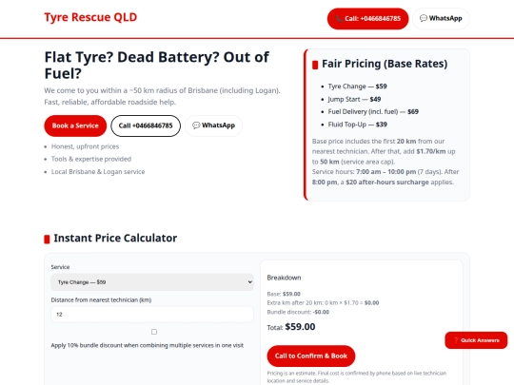Click the header WhatsApp chat bubble icon
The width and height of the screenshot is (514, 385).
(424, 18)
